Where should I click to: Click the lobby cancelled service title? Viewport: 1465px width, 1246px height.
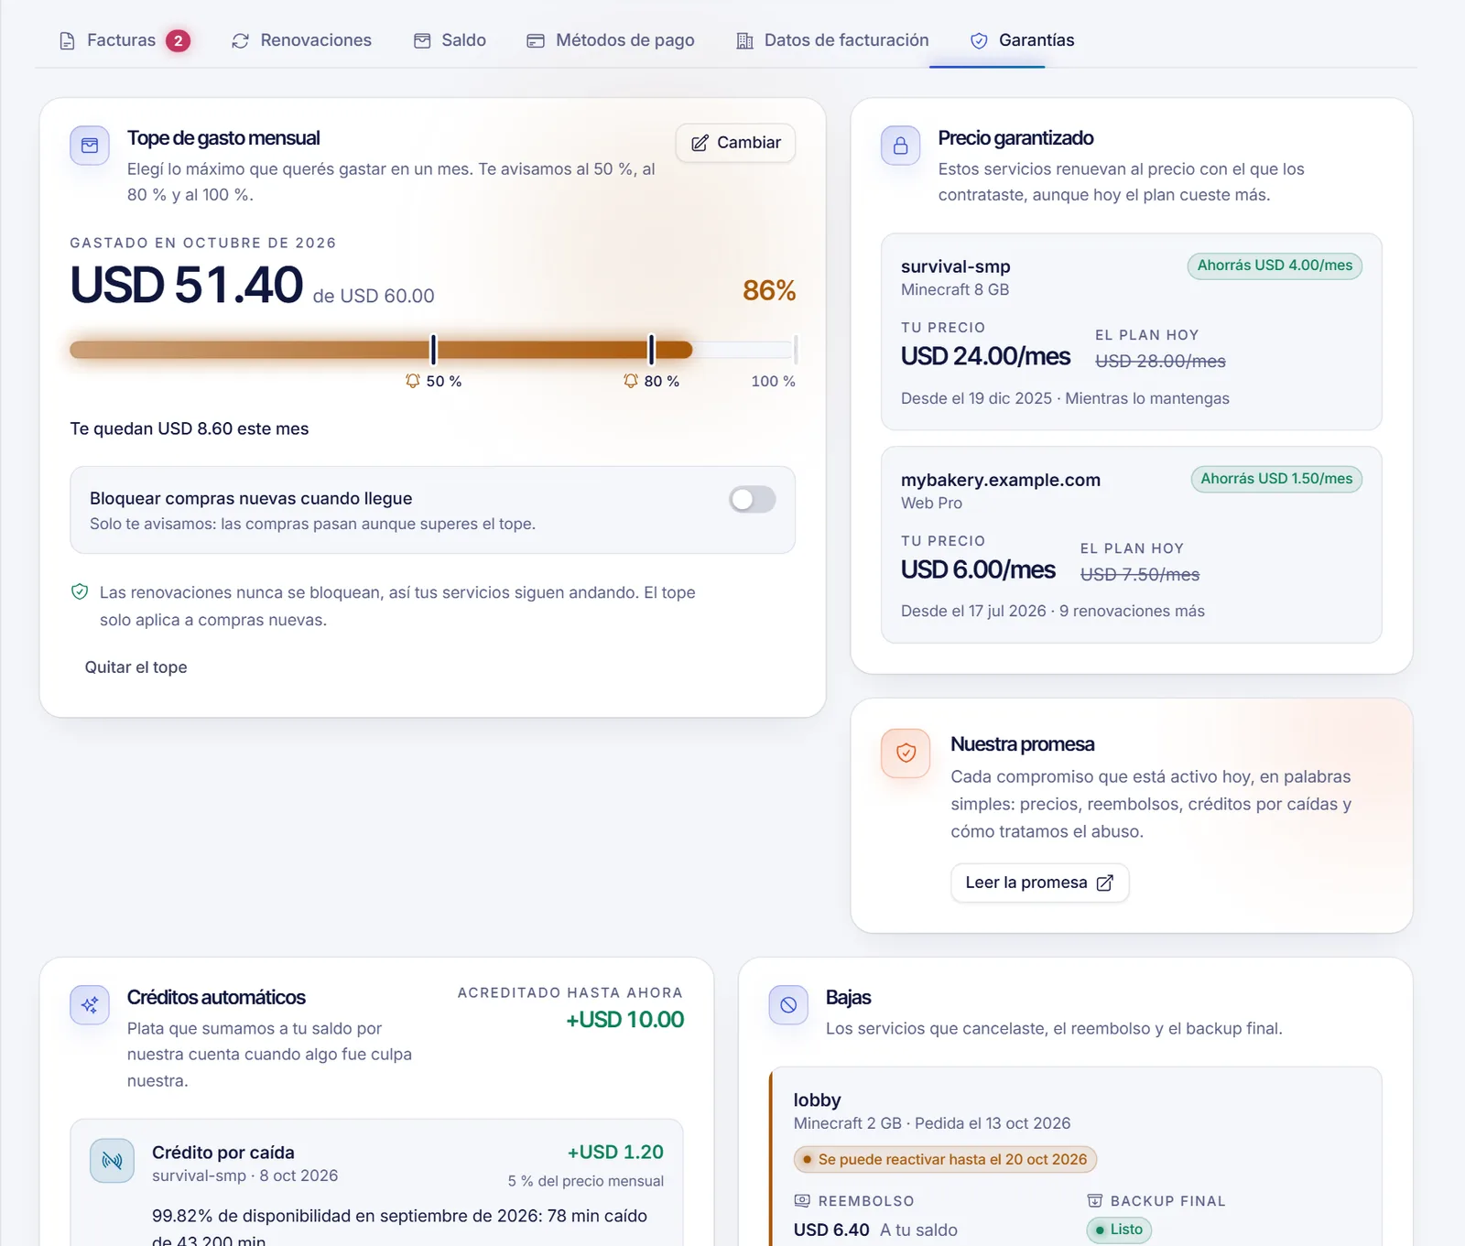coord(817,1100)
